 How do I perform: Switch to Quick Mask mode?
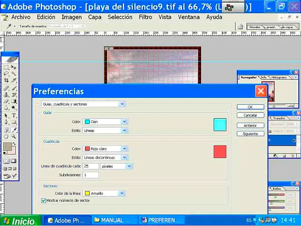point(14,161)
